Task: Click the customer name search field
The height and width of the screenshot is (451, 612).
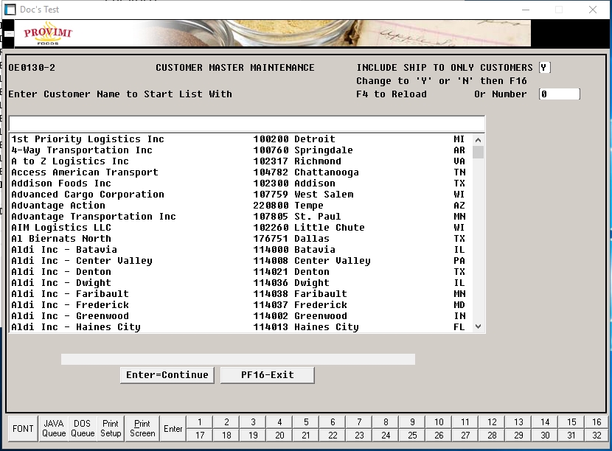Action: click(x=247, y=124)
